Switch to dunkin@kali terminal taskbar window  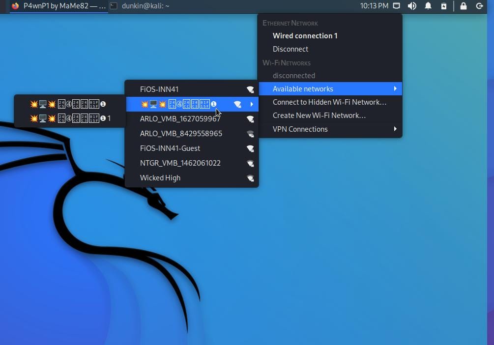pos(140,6)
